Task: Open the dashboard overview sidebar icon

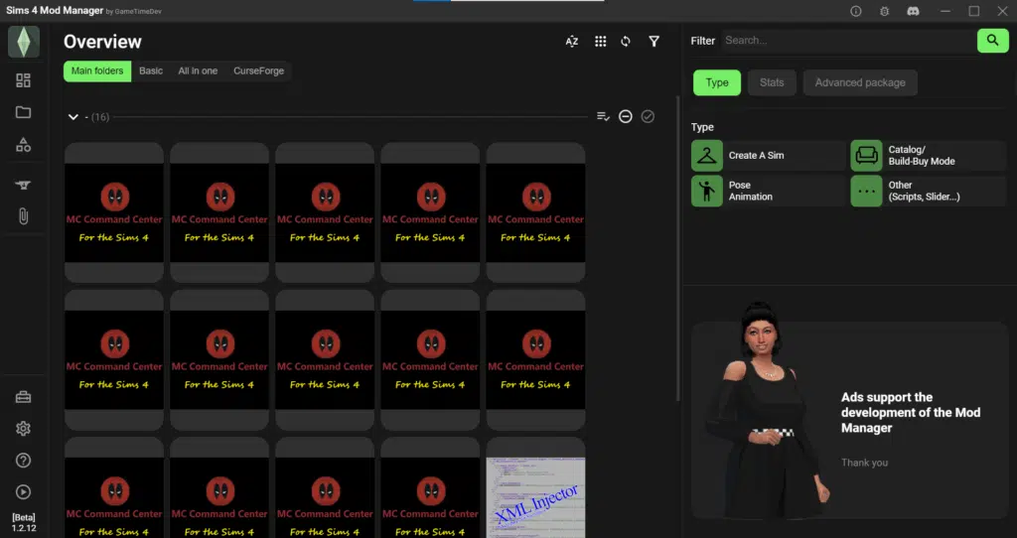Action: pos(23,80)
